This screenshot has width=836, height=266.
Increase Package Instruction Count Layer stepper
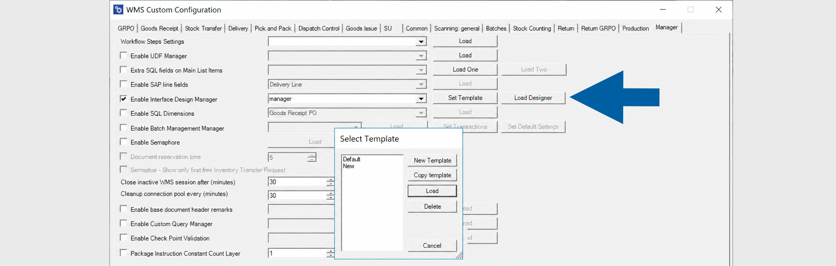pyautogui.click(x=330, y=251)
